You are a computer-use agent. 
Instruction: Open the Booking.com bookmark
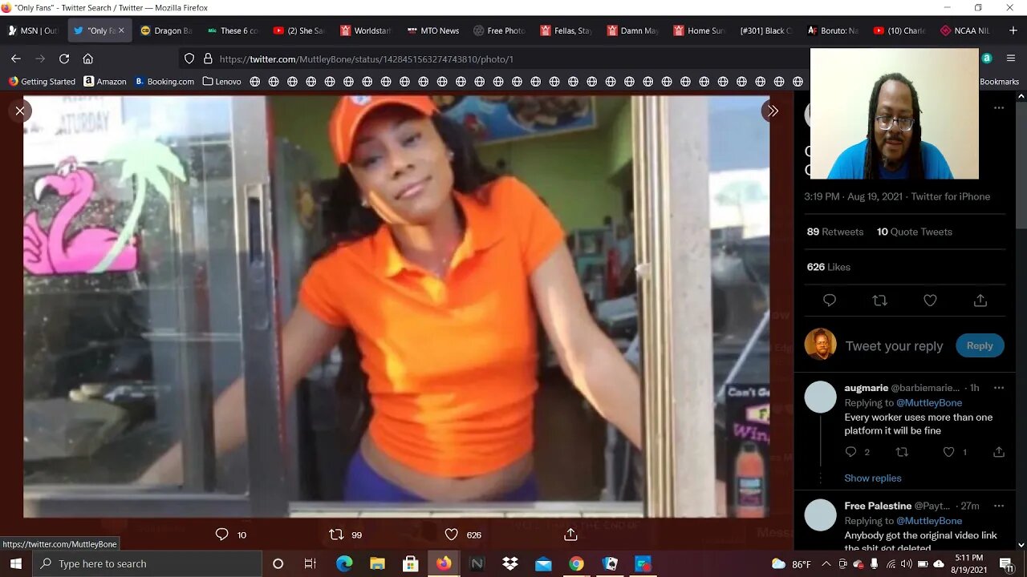[164, 81]
